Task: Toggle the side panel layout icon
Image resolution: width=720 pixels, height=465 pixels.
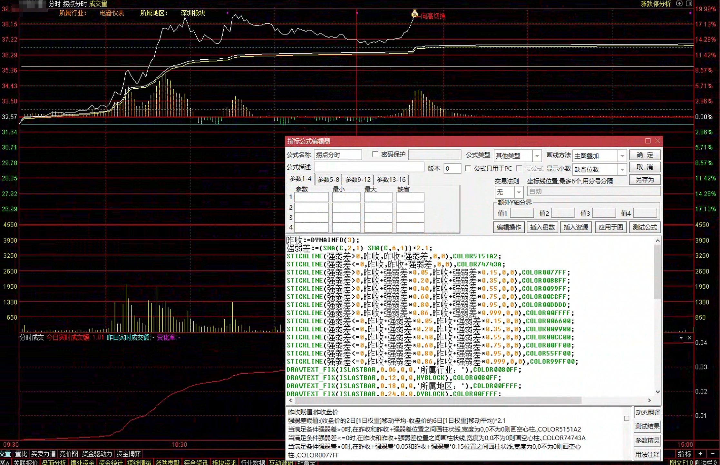Action: (x=689, y=4)
